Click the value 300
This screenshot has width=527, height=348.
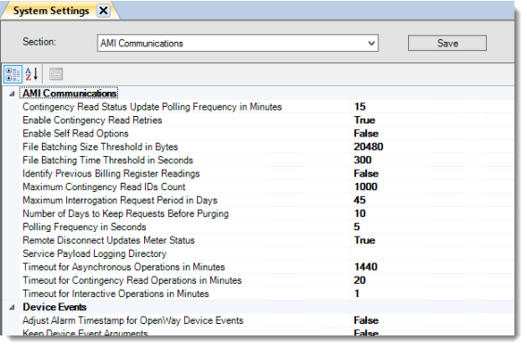(362, 160)
